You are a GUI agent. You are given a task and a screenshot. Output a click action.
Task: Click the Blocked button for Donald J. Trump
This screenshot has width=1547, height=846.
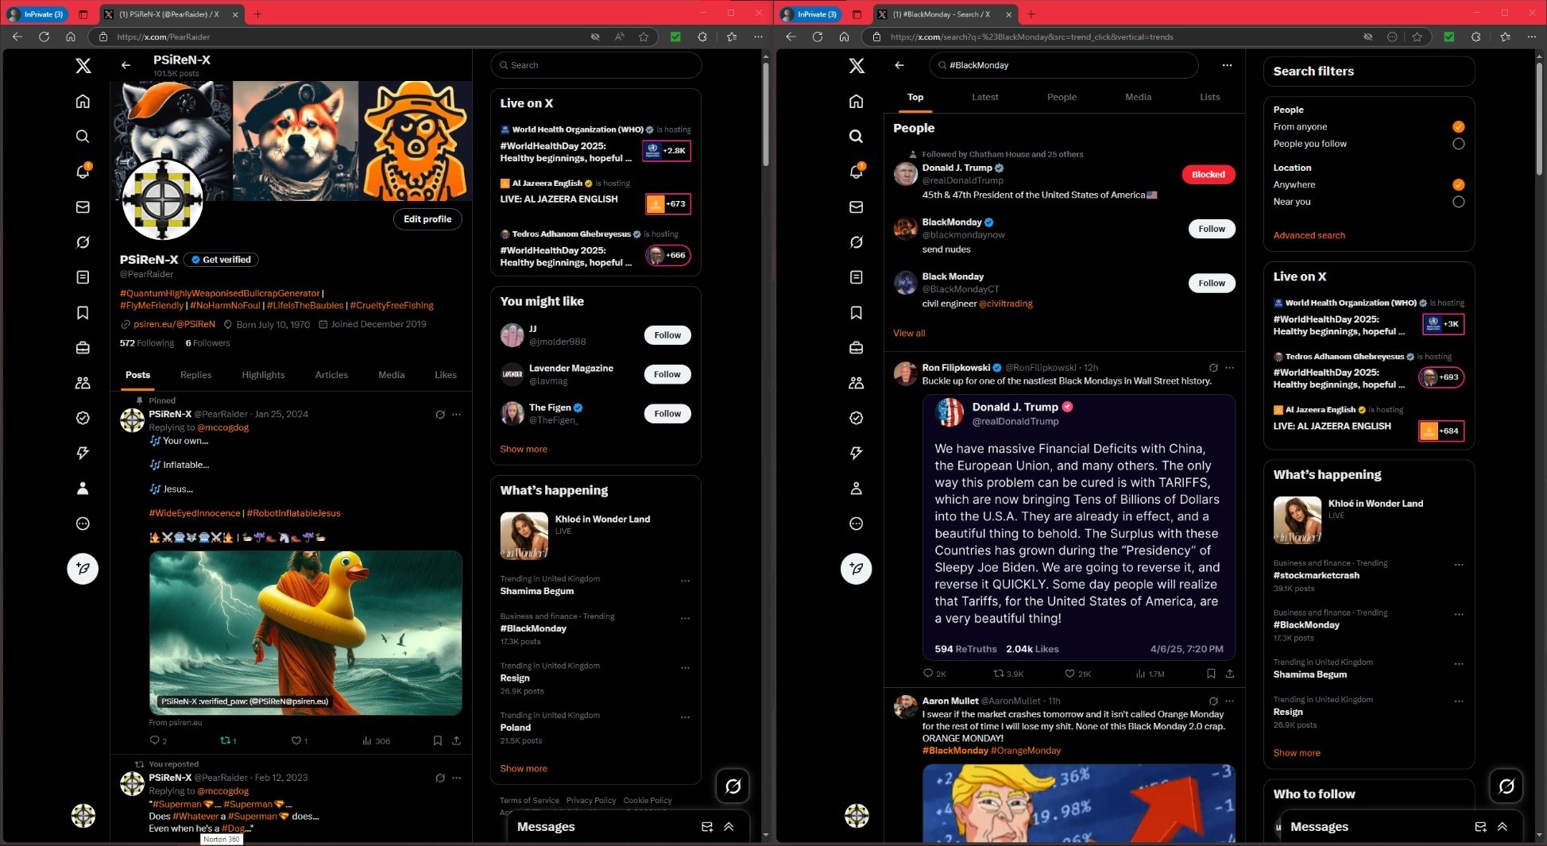click(x=1209, y=175)
